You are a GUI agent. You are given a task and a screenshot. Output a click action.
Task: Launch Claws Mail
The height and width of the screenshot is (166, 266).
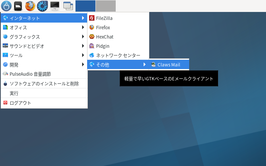point(169,64)
